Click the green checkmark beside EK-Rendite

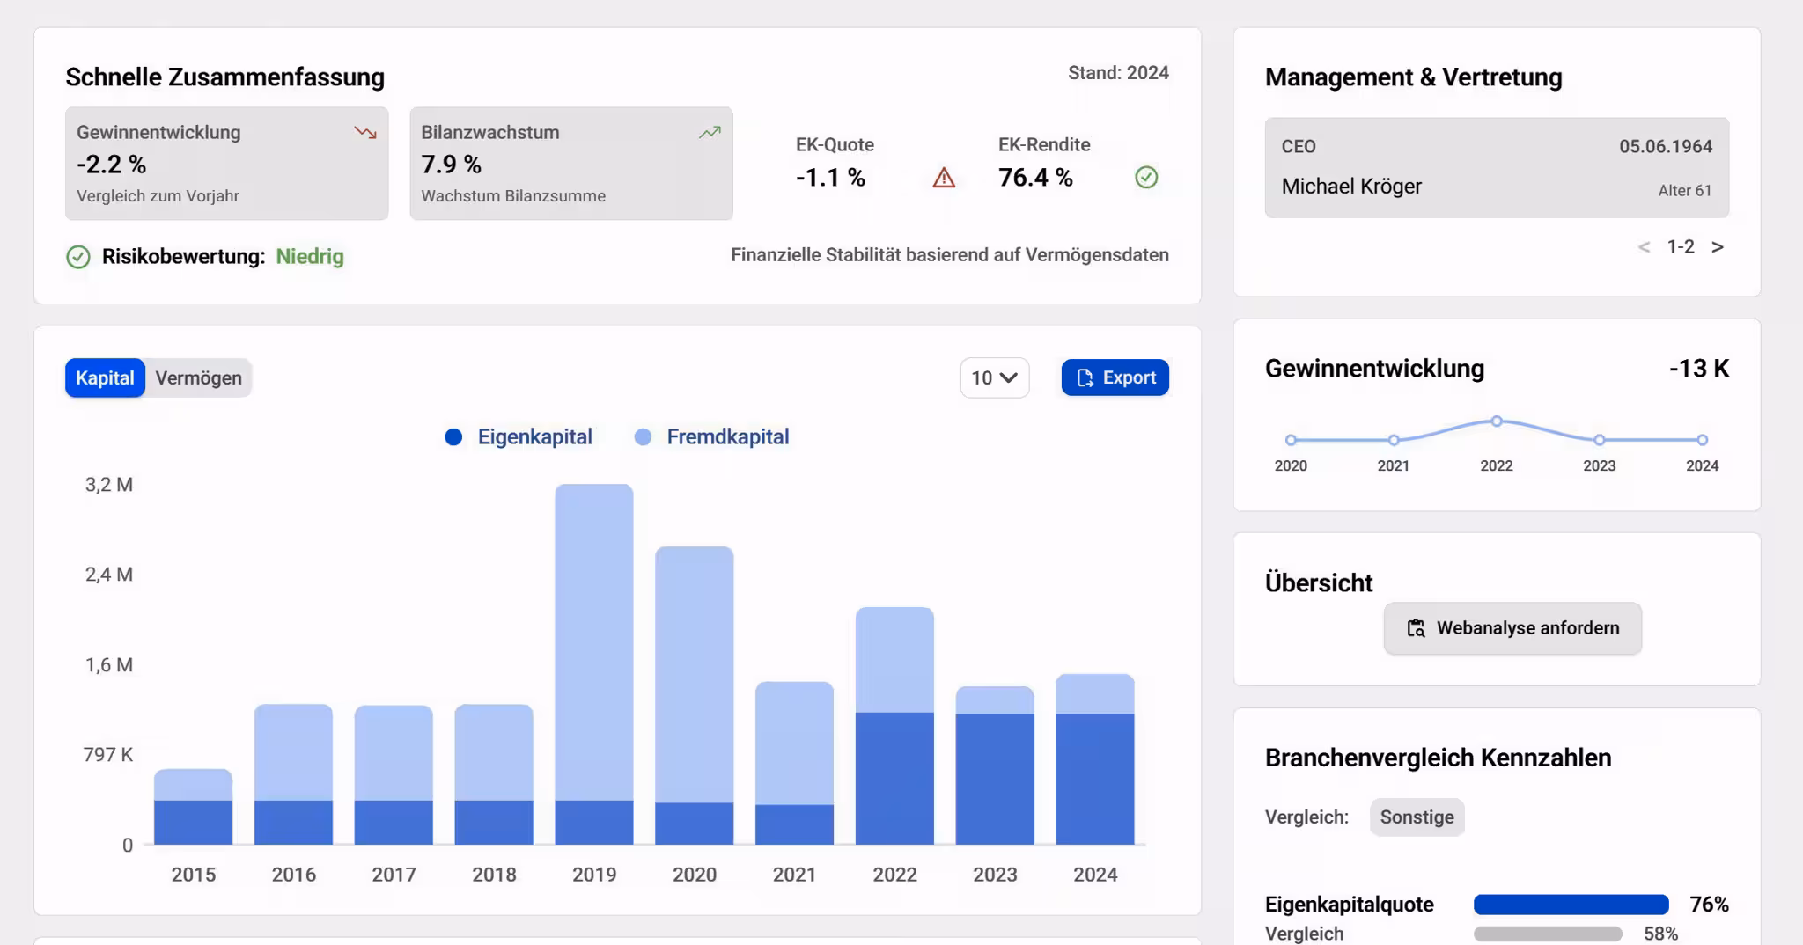click(1146, 178)
